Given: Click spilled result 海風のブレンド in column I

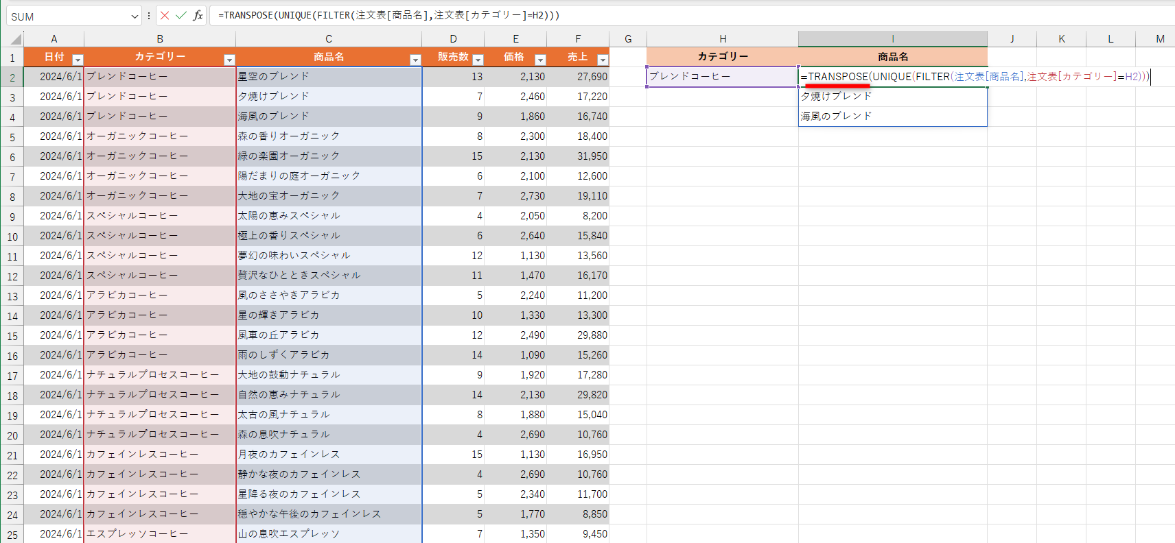Looking at the screenshot, I should pos(893,117).
